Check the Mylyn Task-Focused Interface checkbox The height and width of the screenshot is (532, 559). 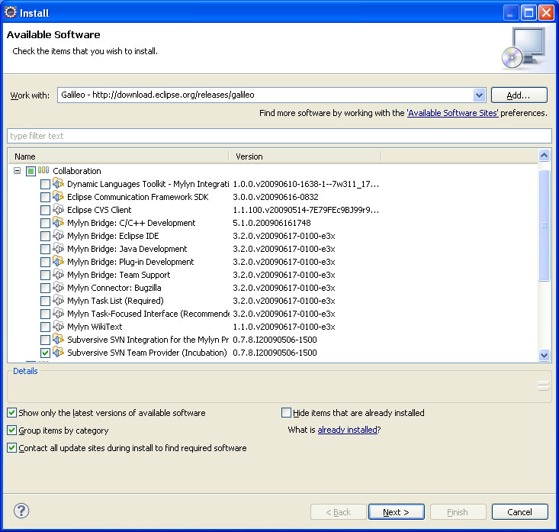(x=45, y=314)
